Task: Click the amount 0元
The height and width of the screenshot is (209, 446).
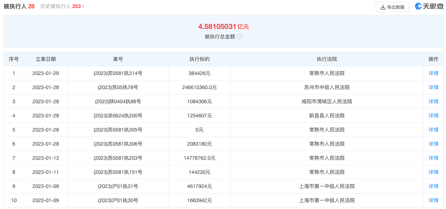Action: tap(199, 130)
